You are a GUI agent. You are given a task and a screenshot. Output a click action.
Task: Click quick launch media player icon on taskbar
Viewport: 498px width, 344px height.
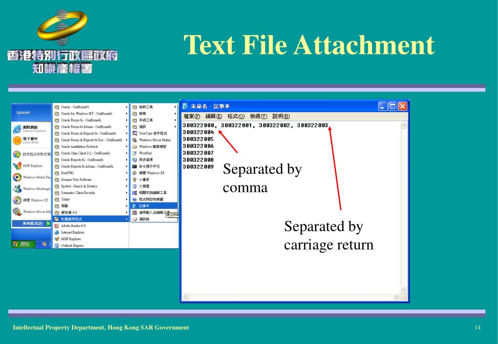[44, 244]
